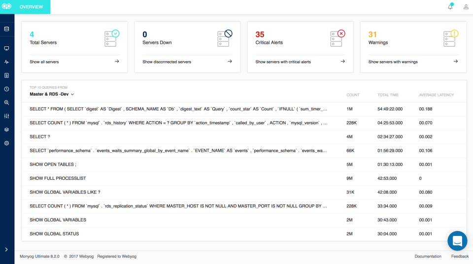
Task: Click the Monyog logo icon
Action: click(x=6, y=6)
